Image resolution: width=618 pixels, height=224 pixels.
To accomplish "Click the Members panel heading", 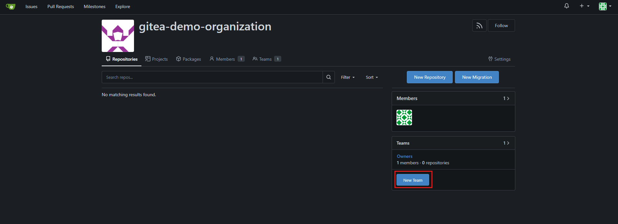I will [x=407, y=98].
